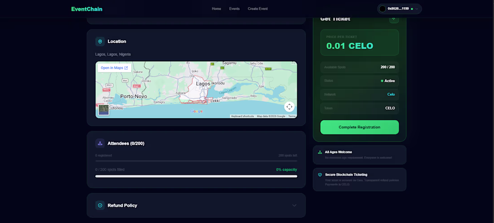
Task: Click the map camera controls button
Action: pos(289,107)
